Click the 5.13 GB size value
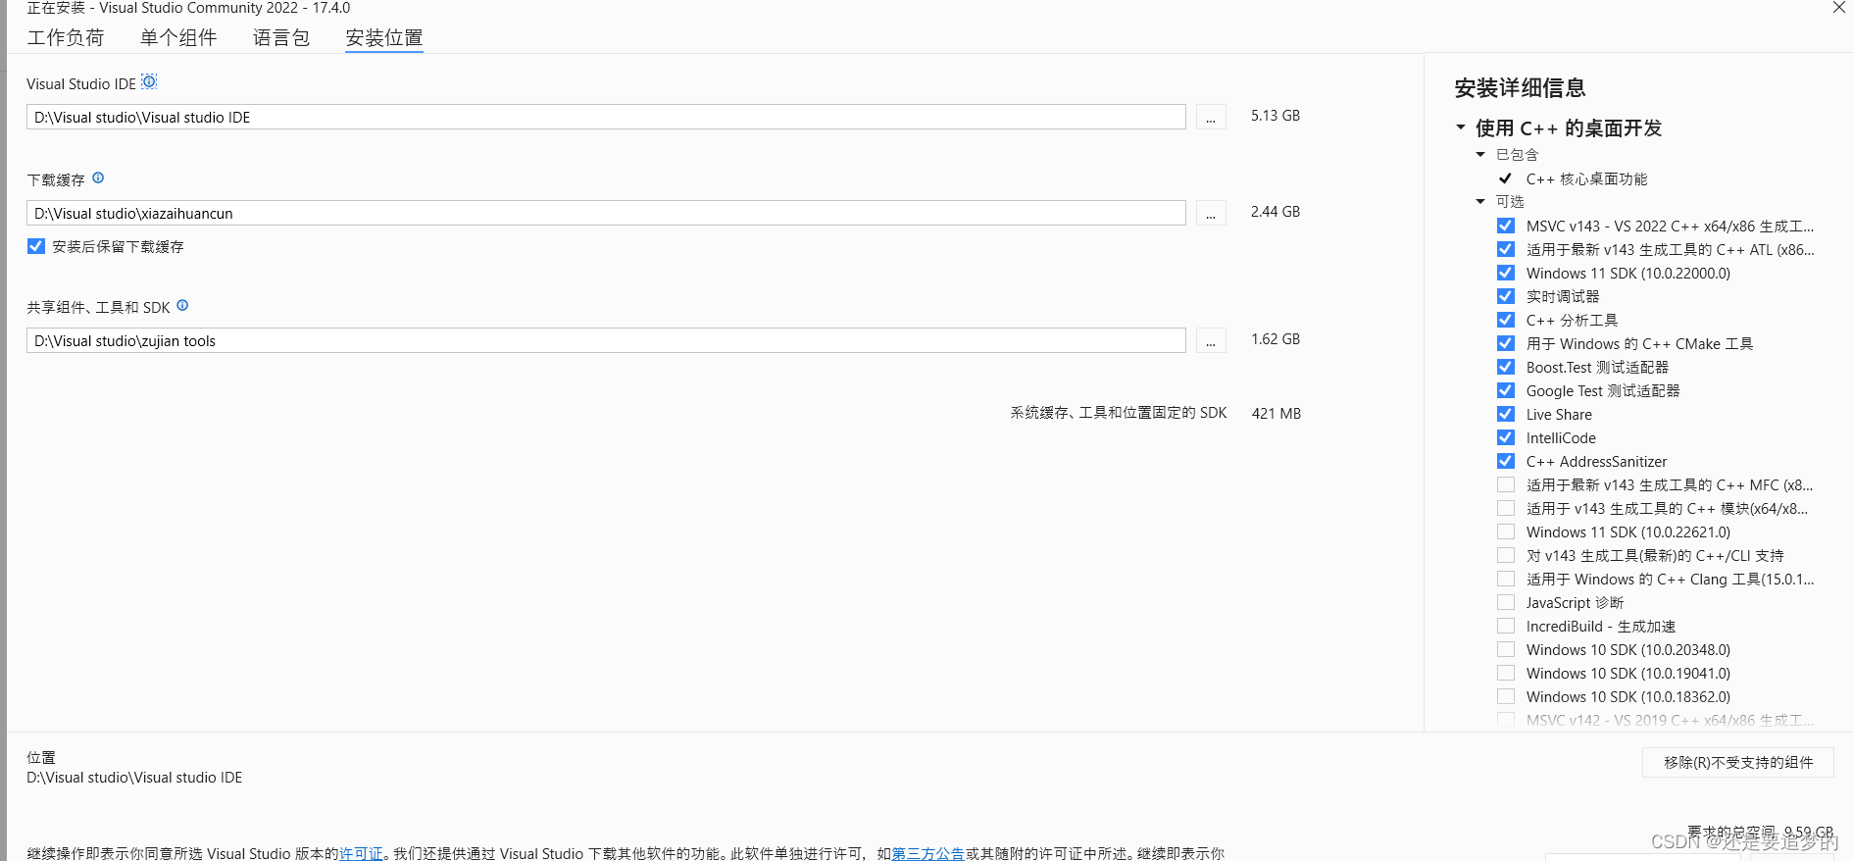 [x=1276, y=116]
